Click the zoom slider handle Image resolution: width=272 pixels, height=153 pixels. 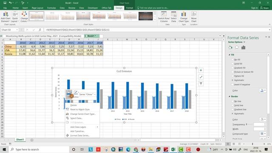click(252, 144)
